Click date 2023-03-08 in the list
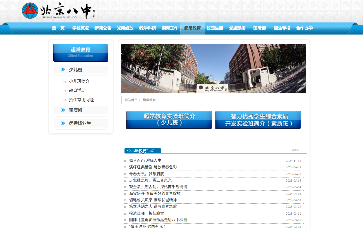The image size is (363, 230). pyautogui.click(x=293, y=220)
